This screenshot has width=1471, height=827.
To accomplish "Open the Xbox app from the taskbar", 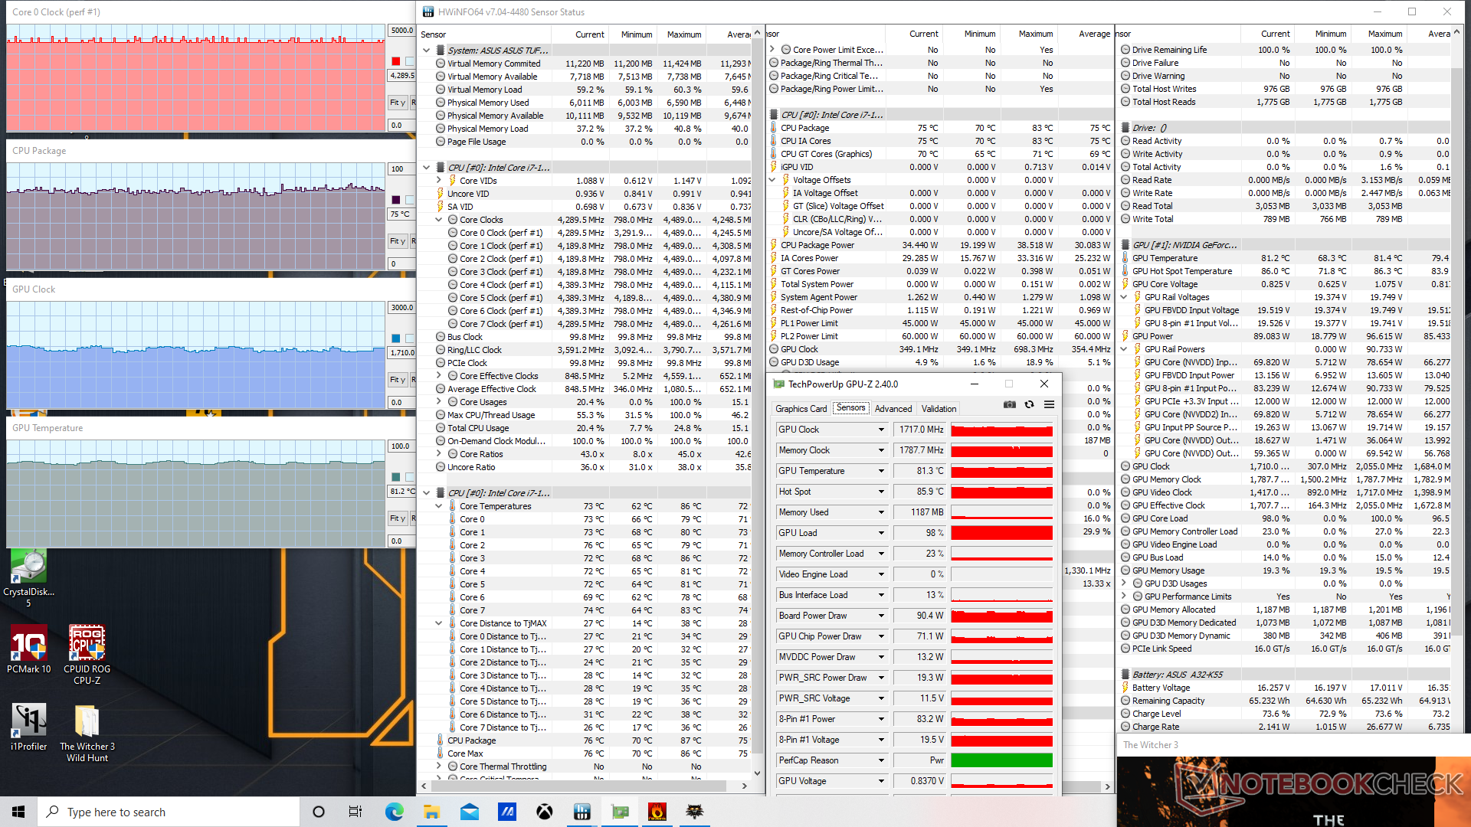I will [545, 812].
